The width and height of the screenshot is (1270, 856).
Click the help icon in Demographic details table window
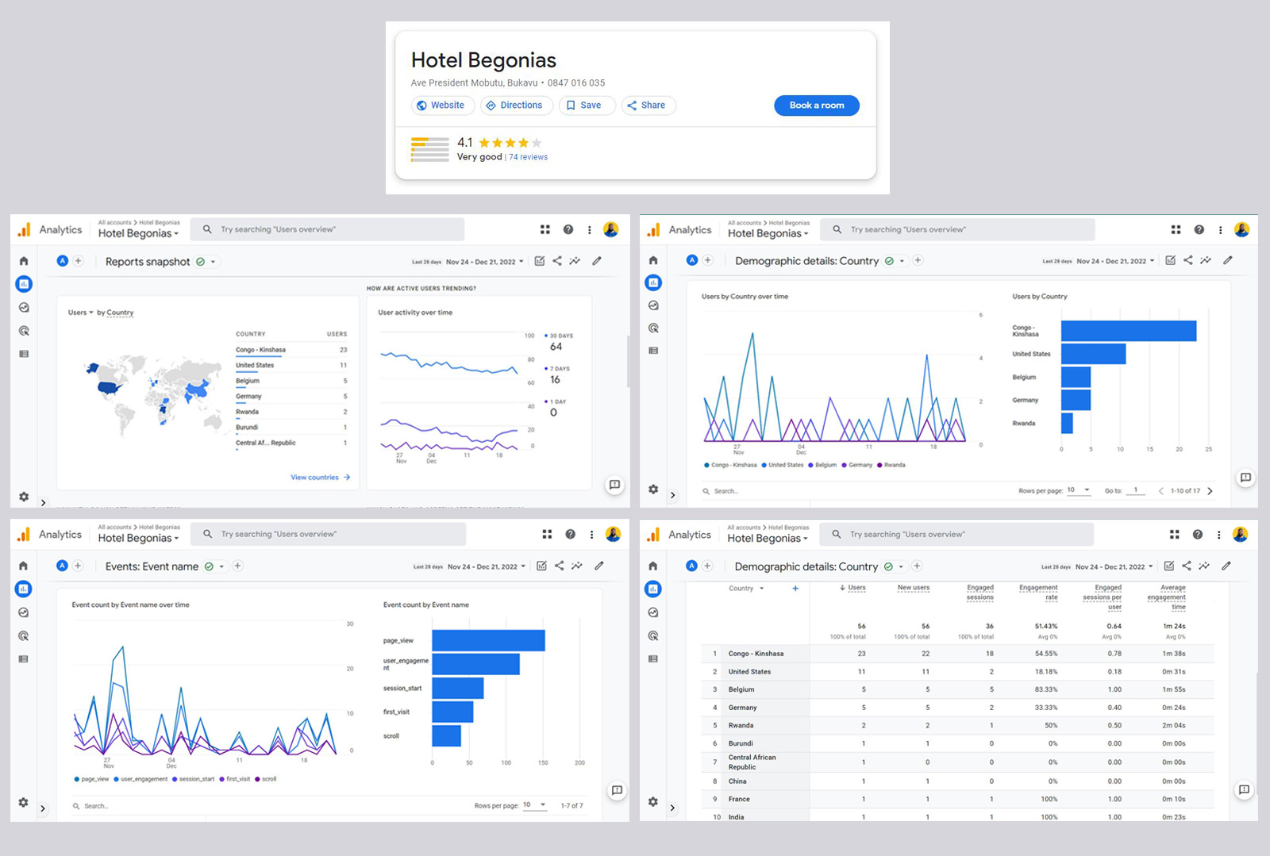1197,535
